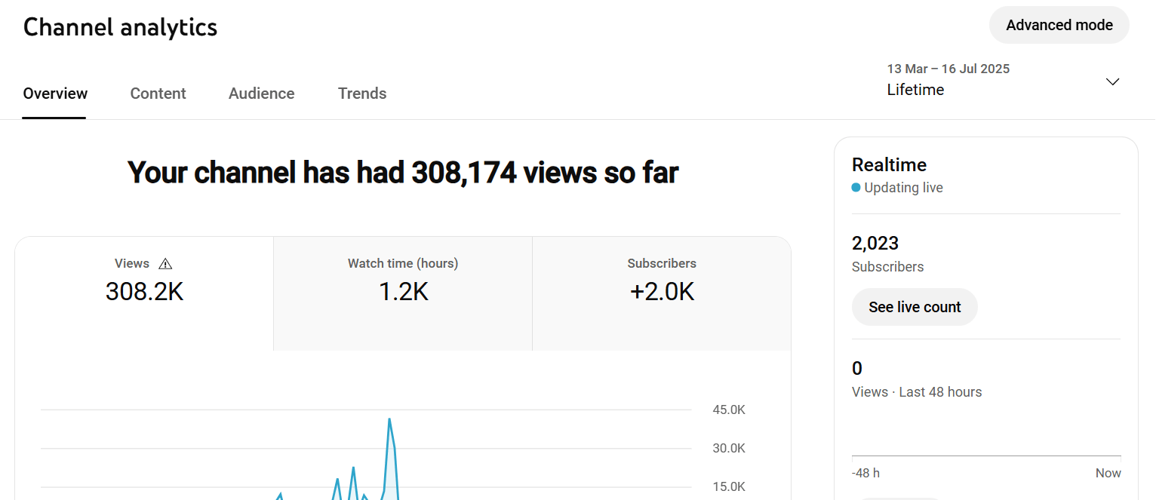
Task: Switch to the Audience tab
Action: click(262, 94)
